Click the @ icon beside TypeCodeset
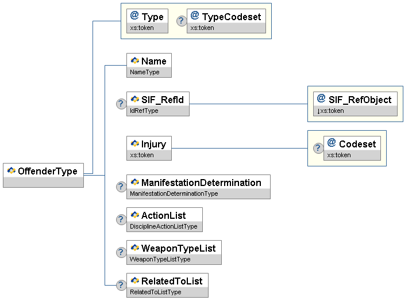Screen dimensions: 416x300 pos(195,17)
